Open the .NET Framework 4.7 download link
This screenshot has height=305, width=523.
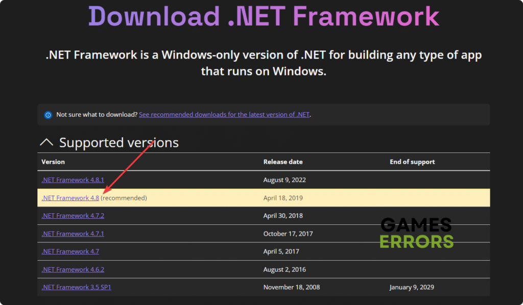click(70, 251)
